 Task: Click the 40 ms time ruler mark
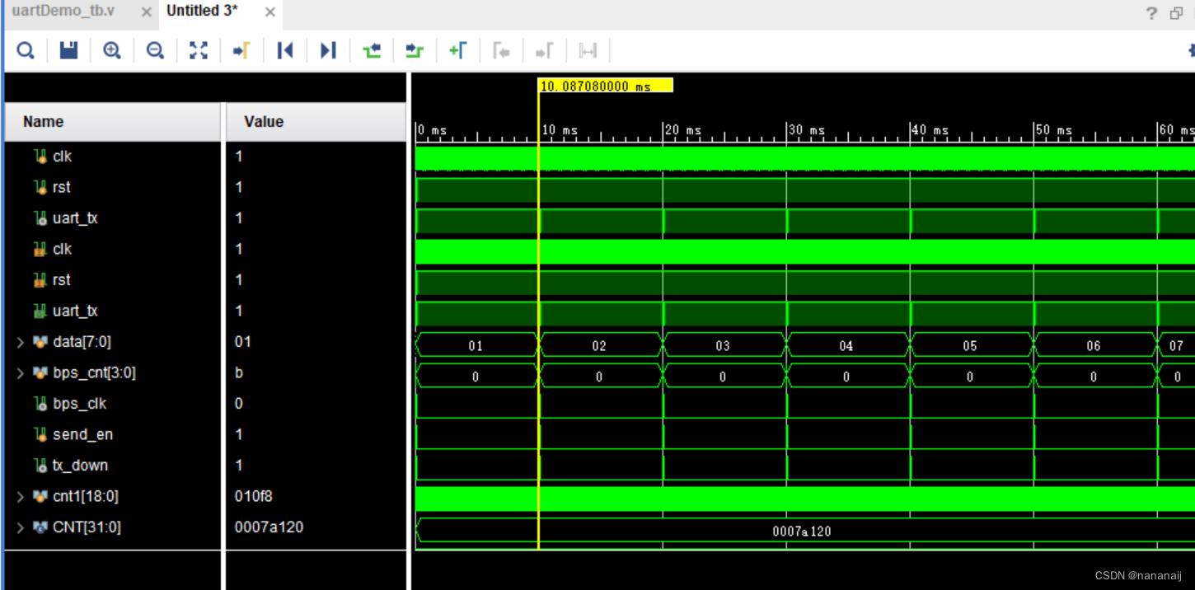[930, 130]
